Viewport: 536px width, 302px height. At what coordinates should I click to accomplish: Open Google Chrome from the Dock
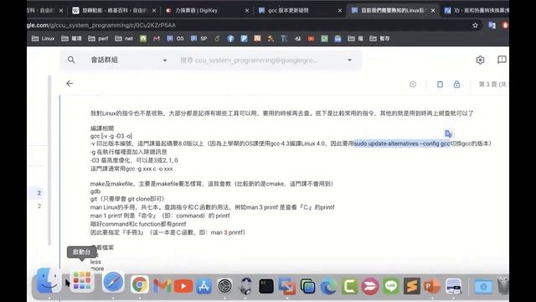click(140, 284)
